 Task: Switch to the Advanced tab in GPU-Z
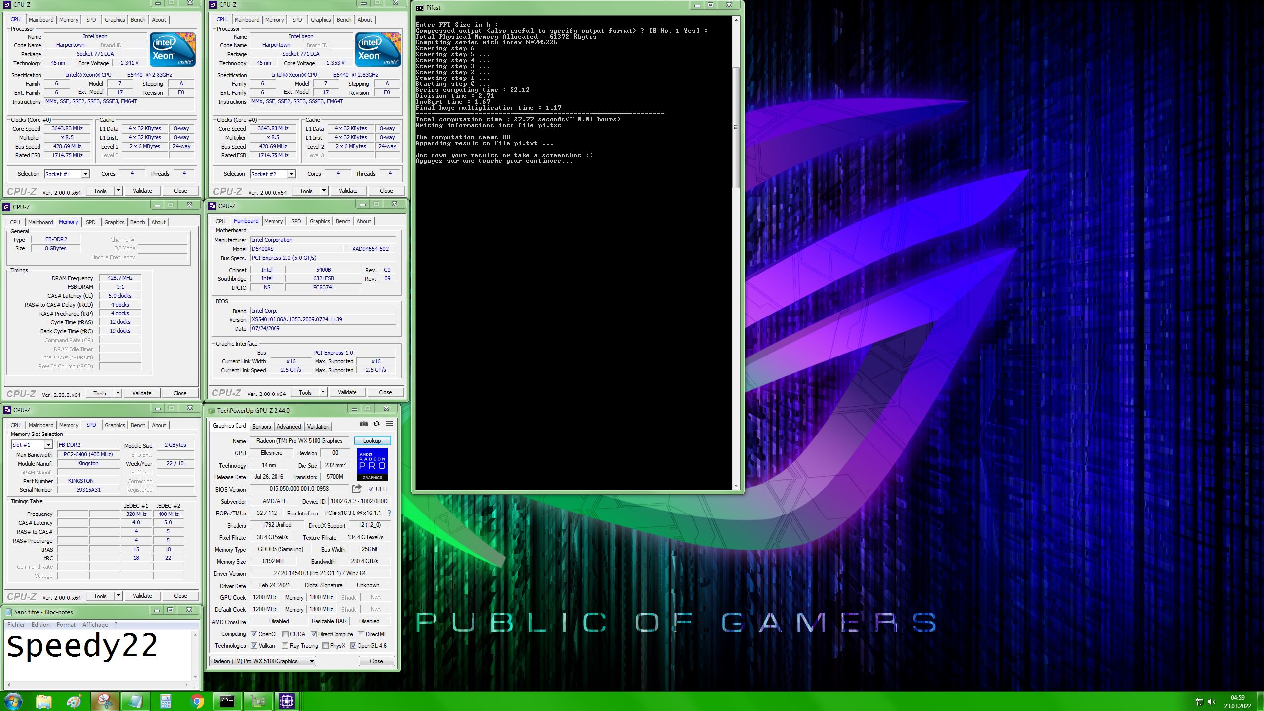tap(289, 427)
